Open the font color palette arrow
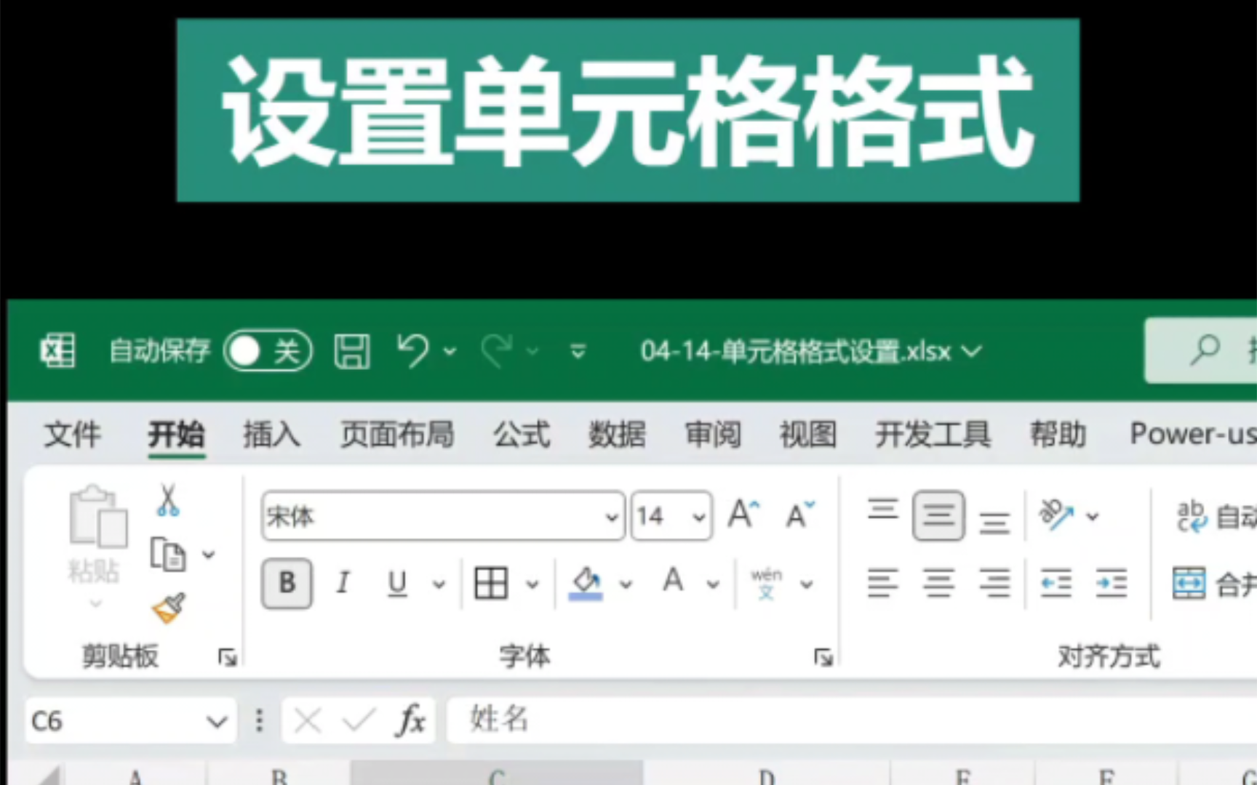Image resolution: width=1257 pixels, height=785 pixels. (713, 584)
